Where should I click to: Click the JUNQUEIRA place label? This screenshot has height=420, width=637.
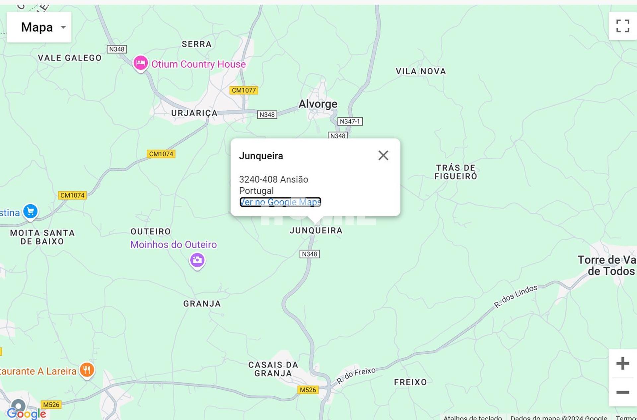click(x=316, y=230)
